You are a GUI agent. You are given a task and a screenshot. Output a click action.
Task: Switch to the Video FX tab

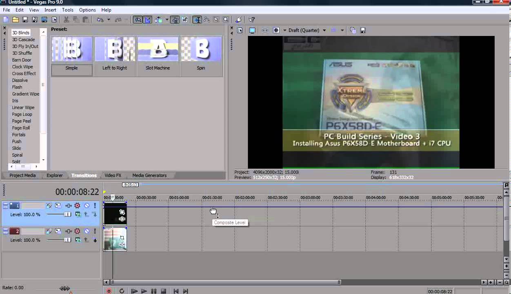[x=113, y=175]
